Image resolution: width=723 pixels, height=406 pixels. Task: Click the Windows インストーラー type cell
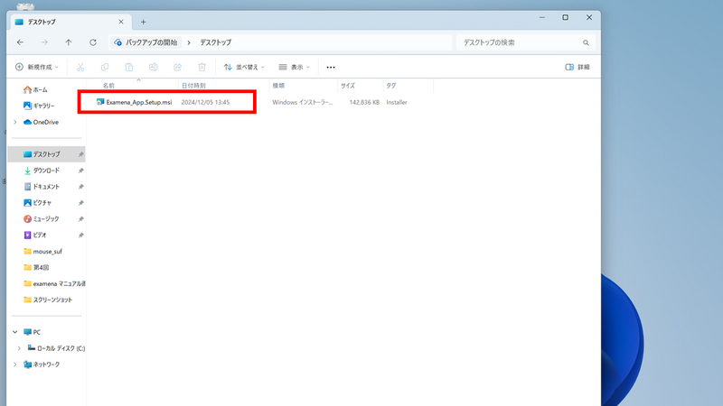point(303,102)
